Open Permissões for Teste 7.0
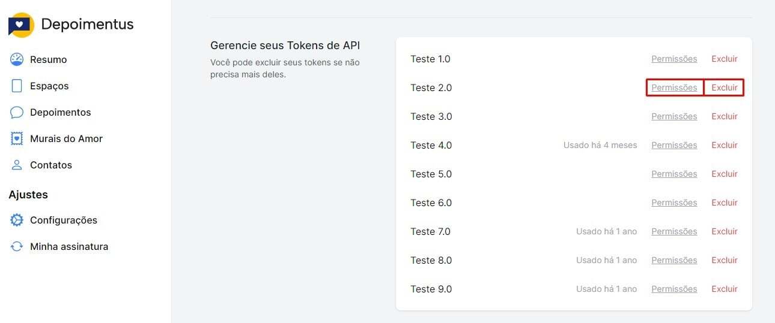 point(674,231)
